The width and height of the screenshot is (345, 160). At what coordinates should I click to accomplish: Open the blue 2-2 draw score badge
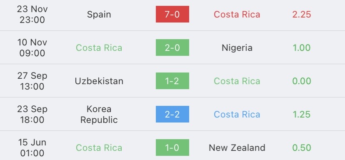pyautogui.click(x=172, y=114)
